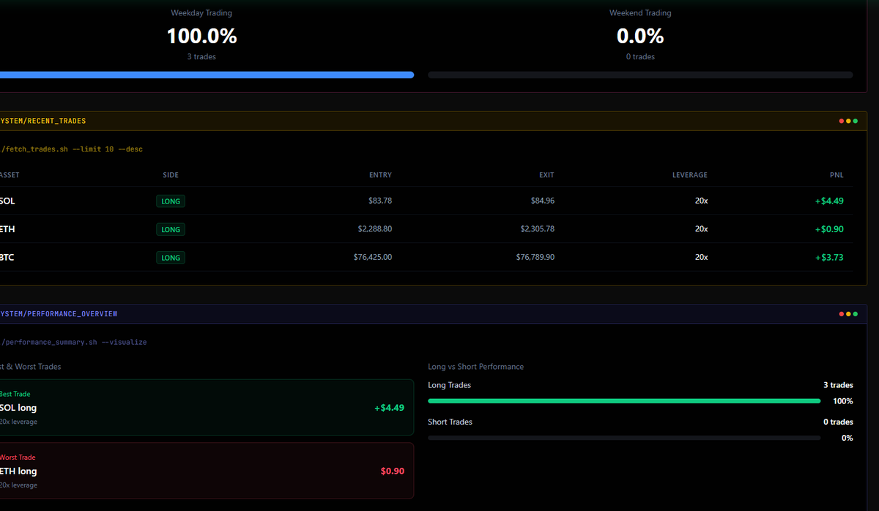
Task: Open the Best Trade SOL long card
Action: (x=207, y=407)
